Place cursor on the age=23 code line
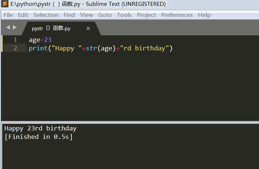The width and height of the screenshot is (259, 169). point(40,40)
